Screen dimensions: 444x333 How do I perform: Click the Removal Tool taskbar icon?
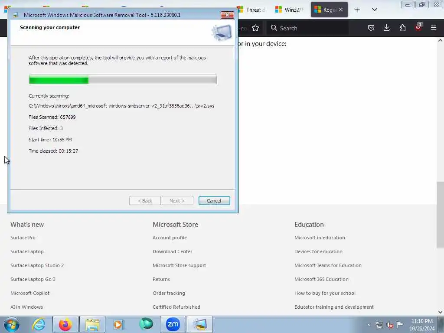pyautogui.click(x=200, y=324)
